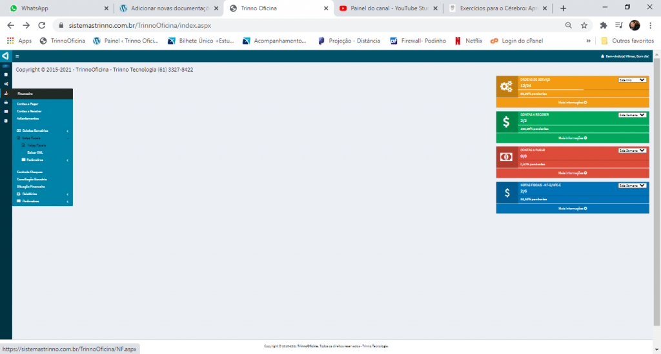Click the Trinno triangle logo
Viewport: 661px width, 354px height.
click(x=5, y=56)
